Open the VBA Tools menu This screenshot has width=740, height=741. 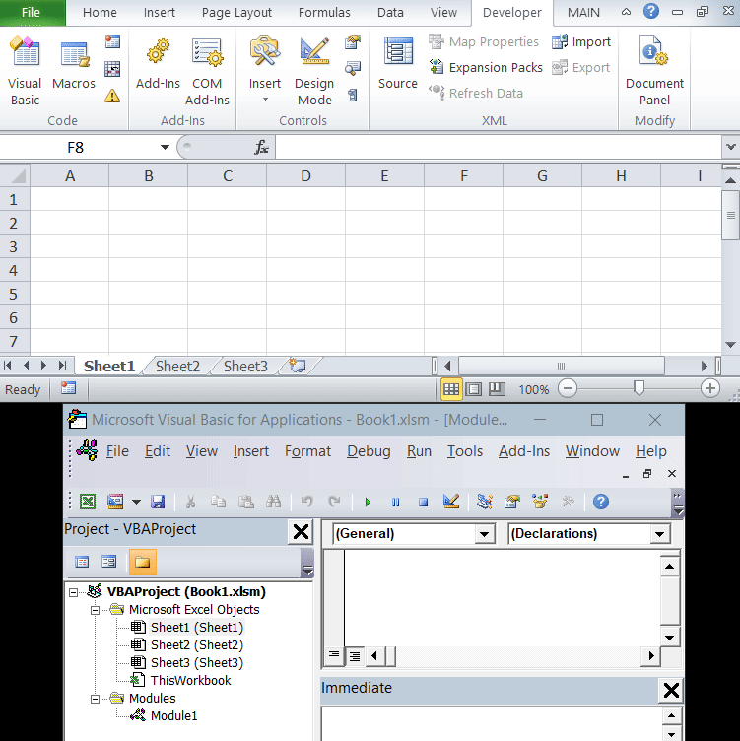pyautogui.click(x=465, y=451)
